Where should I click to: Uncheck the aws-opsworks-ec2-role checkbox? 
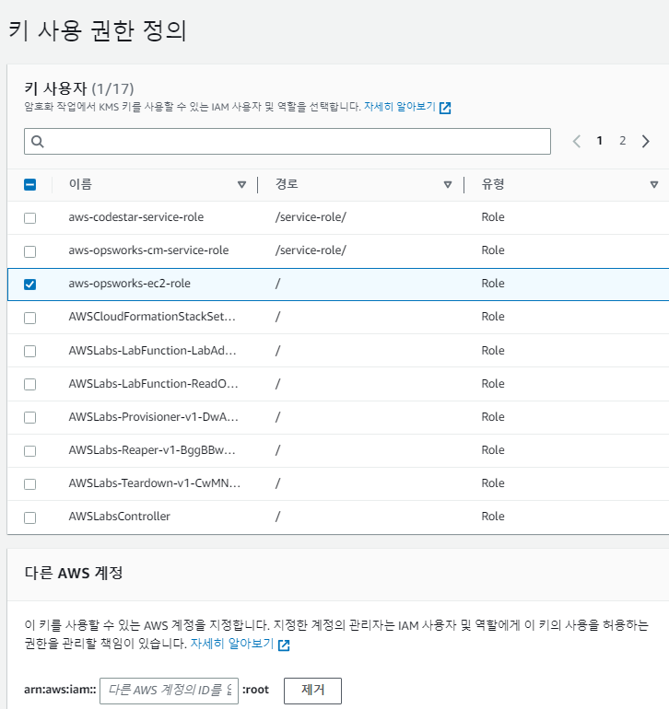(29, 285)
